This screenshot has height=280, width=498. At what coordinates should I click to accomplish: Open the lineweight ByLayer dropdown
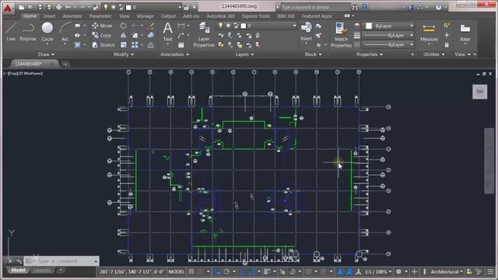pyautogui.click(x=389, y=36)
